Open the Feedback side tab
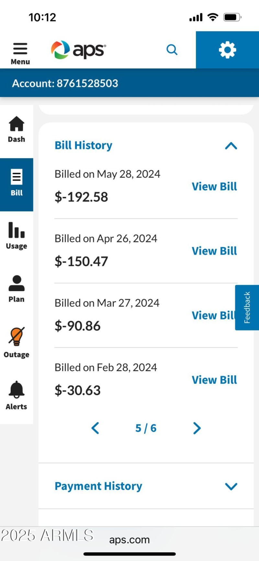This screenshot has height=561, width=259. click(247, 307)
